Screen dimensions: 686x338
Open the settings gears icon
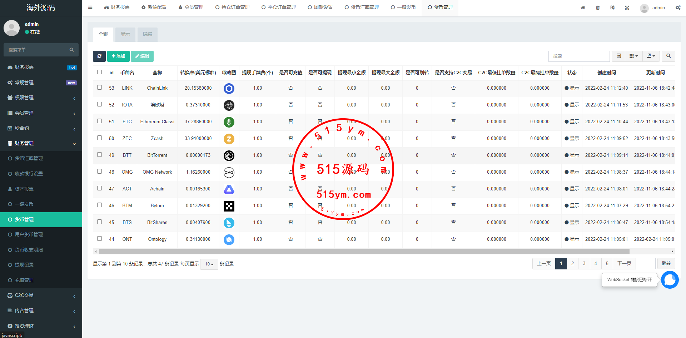(678, 8)
